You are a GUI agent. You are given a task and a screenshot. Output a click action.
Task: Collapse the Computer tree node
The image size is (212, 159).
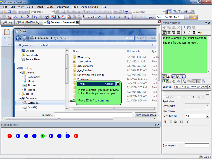[x=20, y=98]
